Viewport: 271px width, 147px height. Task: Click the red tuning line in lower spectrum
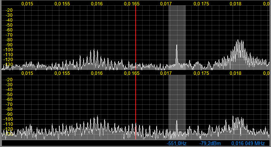coord(136,107)
